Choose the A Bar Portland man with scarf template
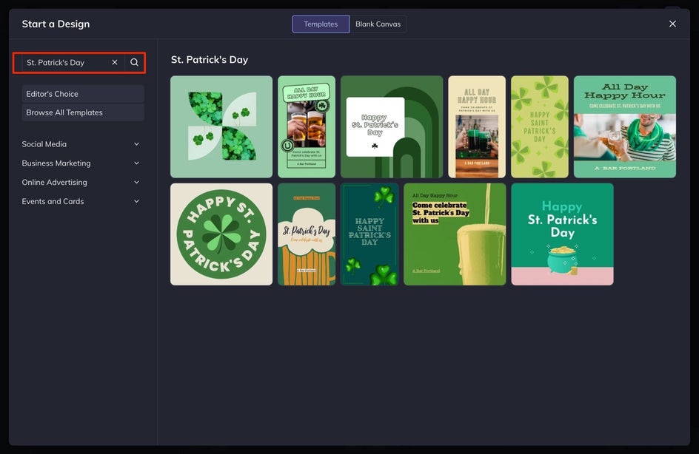Viewport: 699px width, 454px height. [x=624, y=127]
